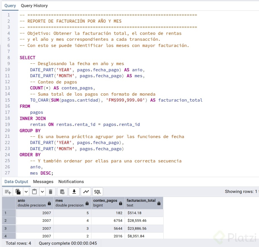Open the Graph Visualiser icon
Screen dimensions: 259x247
point(86,192)
